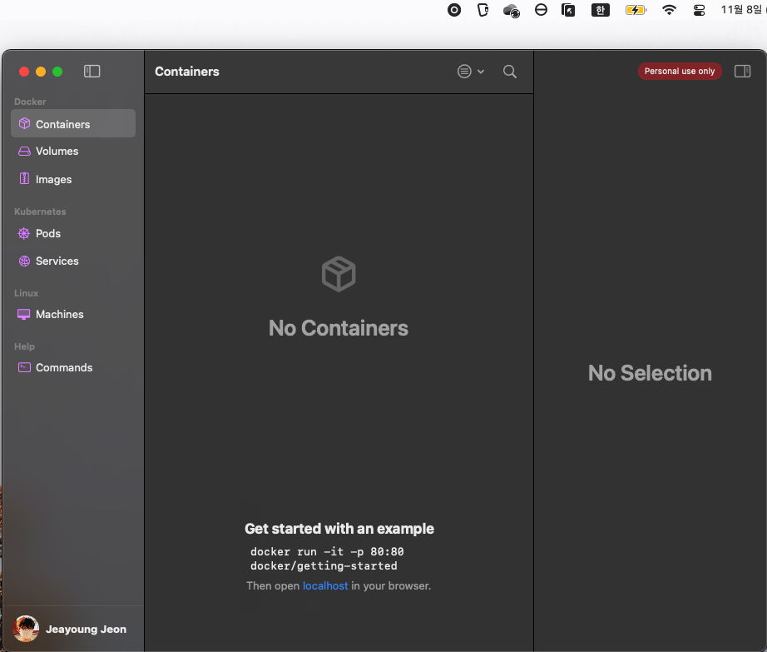Open Volumes in the sidebar
Viewport: 767px width, 652px height.
[x=73, y=152]
